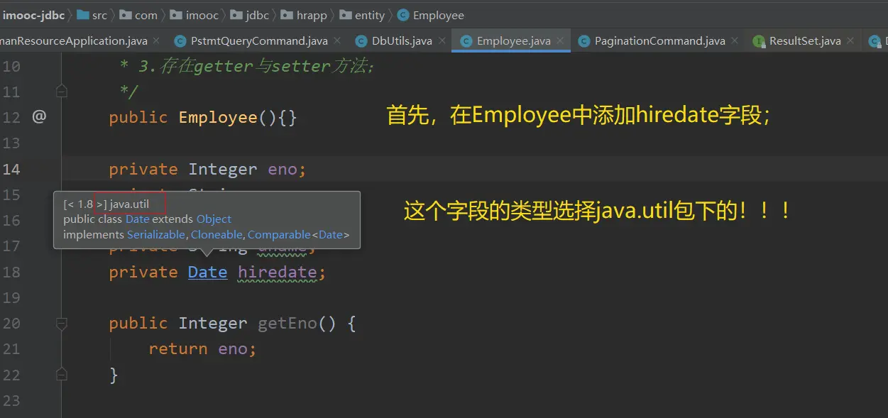Viewport: 888px width, 418px height.
Task: Click the class icon on PstmtQueryCommand.java tab
Action: [x=180, y=41]
